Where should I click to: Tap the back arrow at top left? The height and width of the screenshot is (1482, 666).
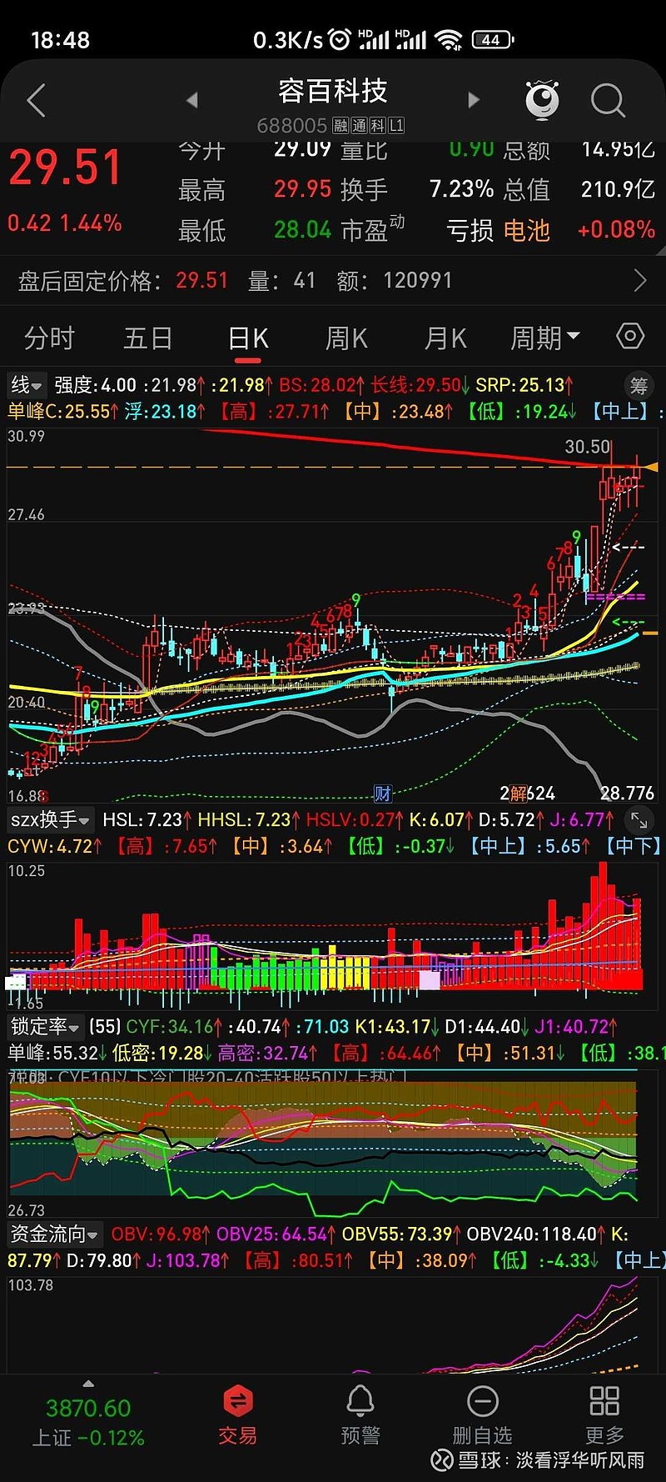pos(36,101)
